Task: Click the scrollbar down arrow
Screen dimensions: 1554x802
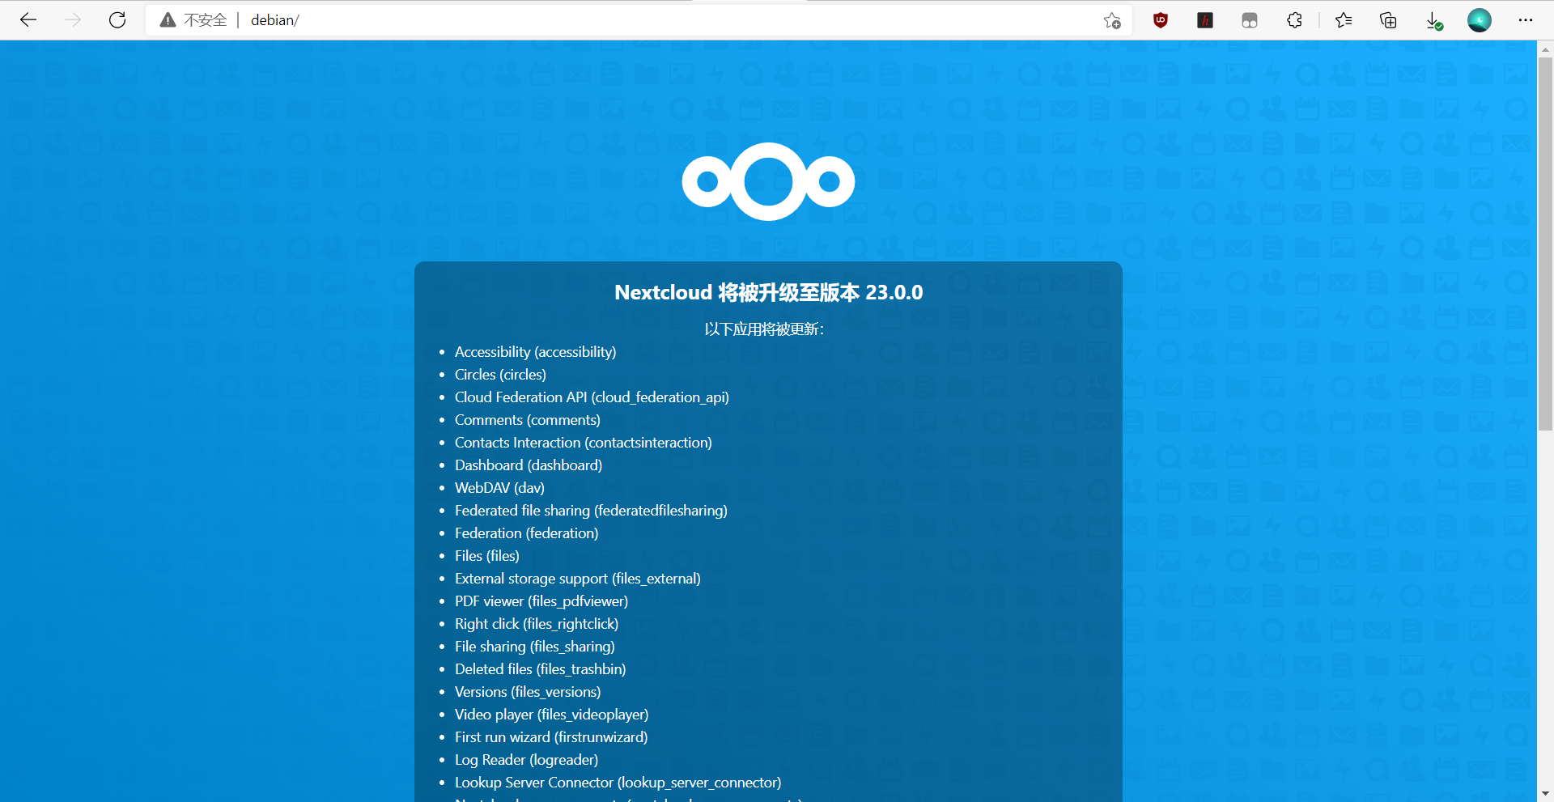Action: coord(1545,794)
